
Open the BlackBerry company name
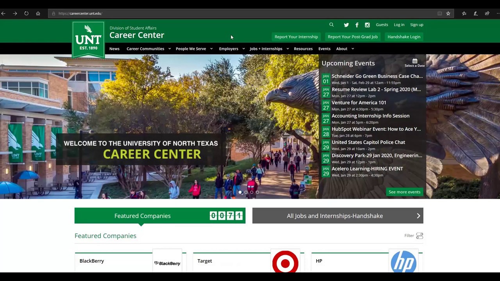click(92, 261)
